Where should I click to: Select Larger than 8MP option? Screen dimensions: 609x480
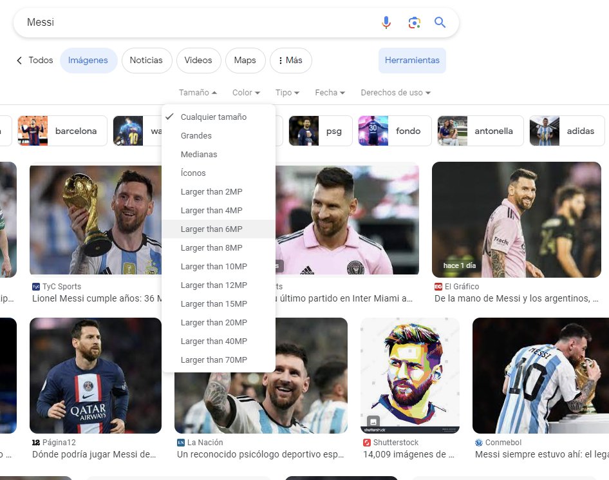pyautogui.click(x=219, y=247)
